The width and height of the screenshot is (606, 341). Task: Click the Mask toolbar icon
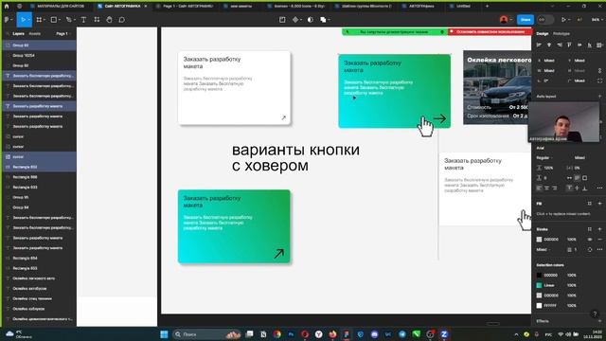point(311,20)
